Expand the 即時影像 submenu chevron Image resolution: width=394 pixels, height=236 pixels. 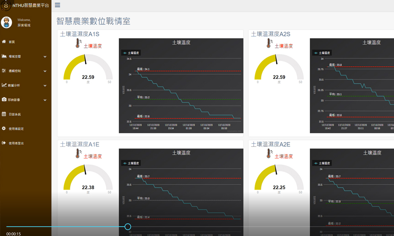click(x=45, y=100)
